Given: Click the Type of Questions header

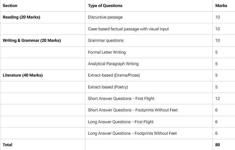Looking at the screenshot, I should coord(105,6).
